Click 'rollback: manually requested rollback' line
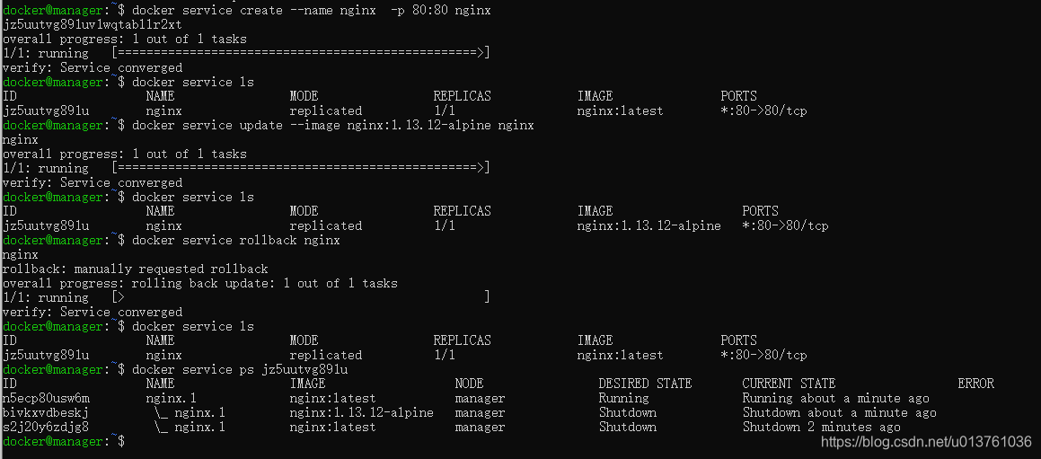This screenshot has height=459, width=1041. [x=136, y=269]
